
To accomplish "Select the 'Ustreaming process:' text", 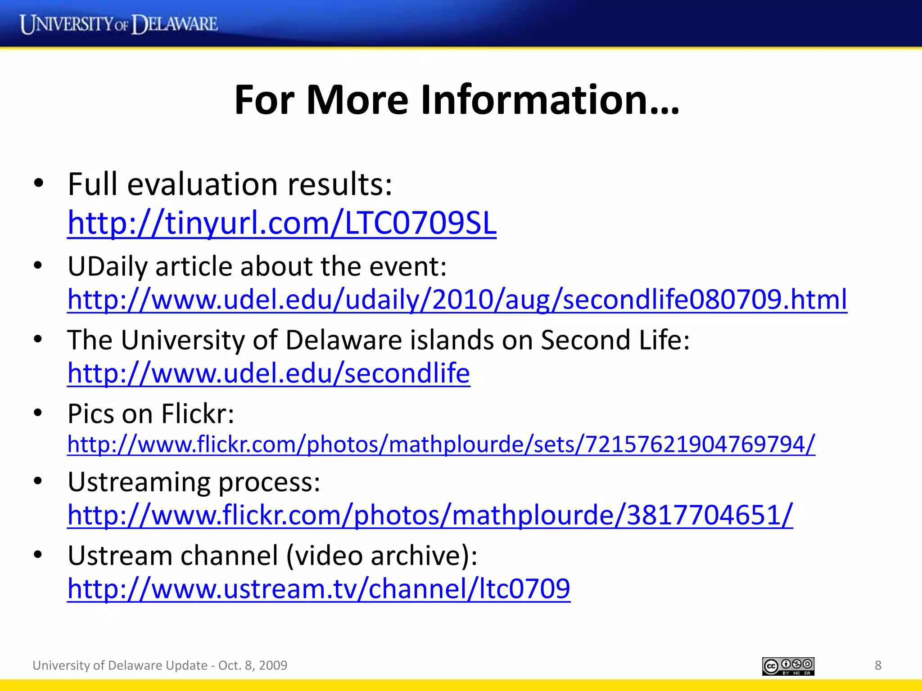I will click(194, 482).
